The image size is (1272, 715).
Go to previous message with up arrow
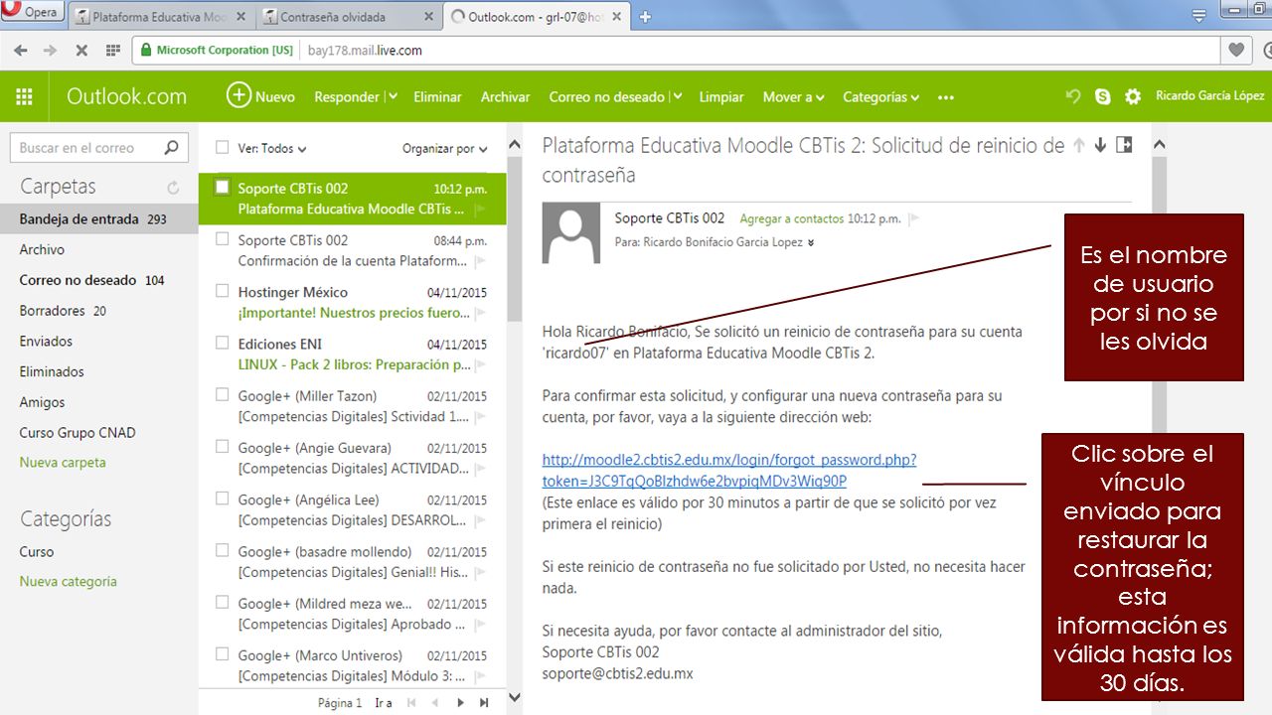pos(1079,145)
